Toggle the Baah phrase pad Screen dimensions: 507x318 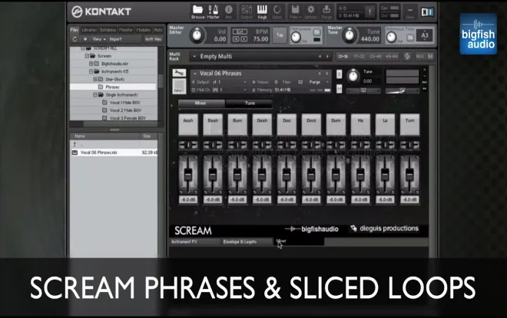(213, 124)
